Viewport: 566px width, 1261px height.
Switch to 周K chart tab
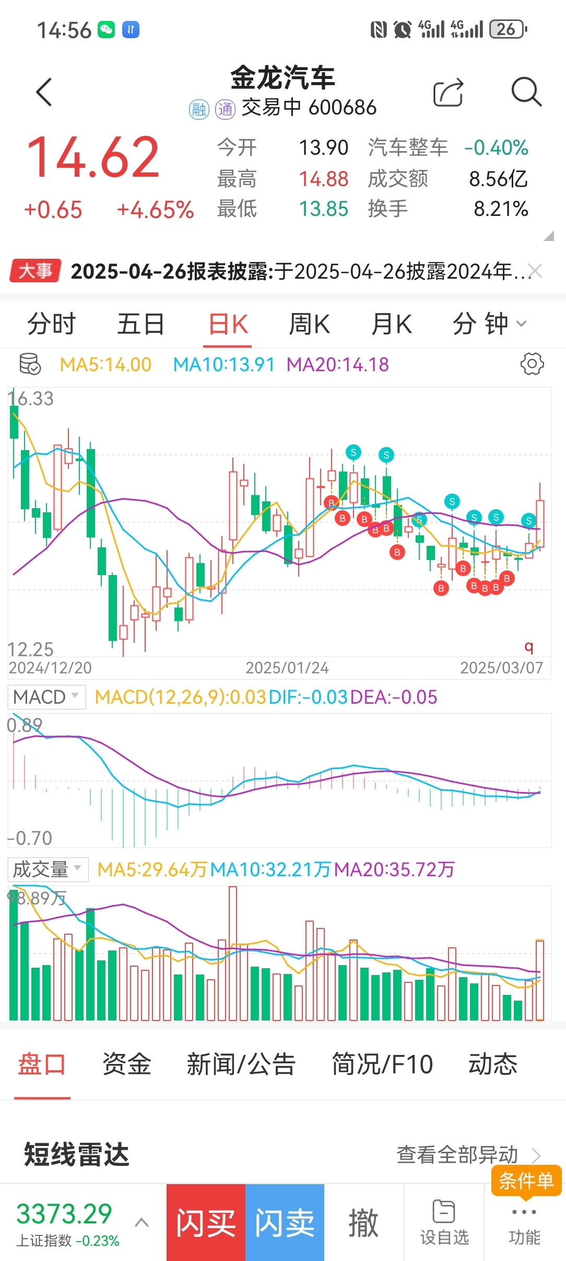click(310, 324)
